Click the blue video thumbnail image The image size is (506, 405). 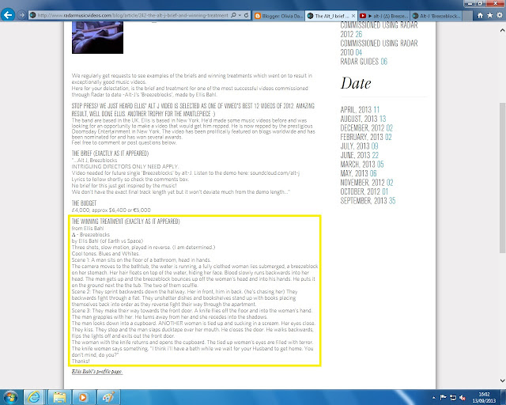(97, 37)
